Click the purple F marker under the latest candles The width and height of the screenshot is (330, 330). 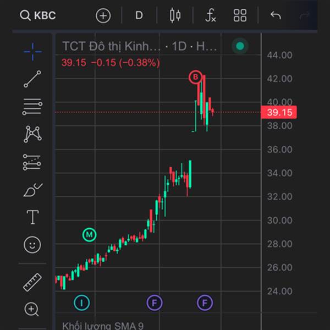[x=205, y=303]
